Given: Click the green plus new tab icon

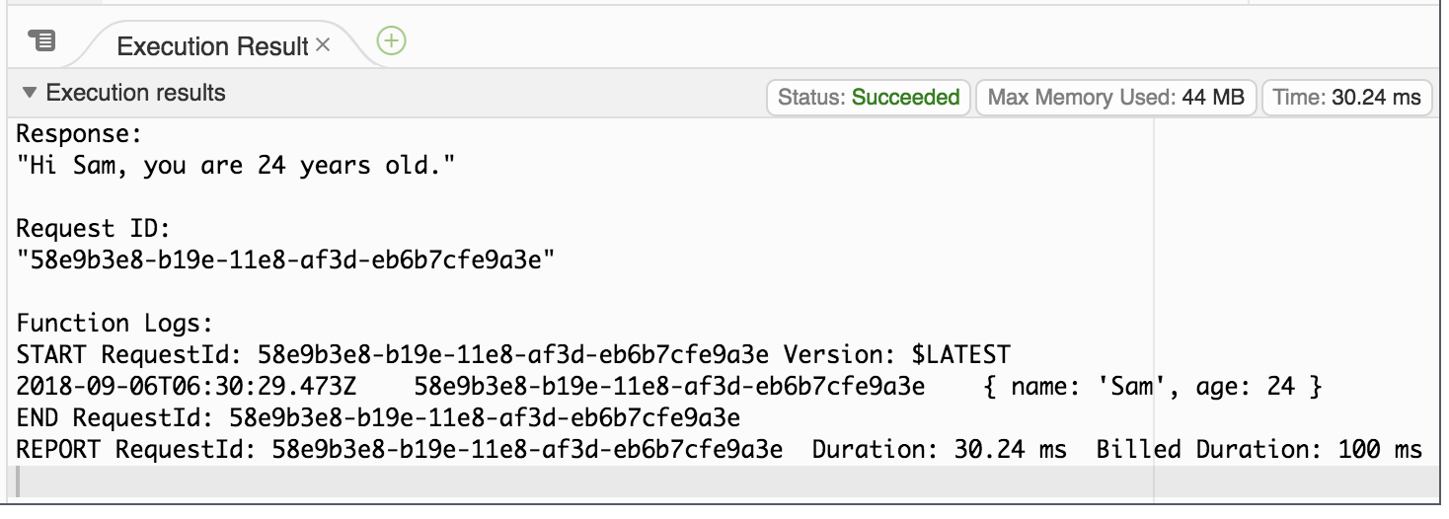Looking at the screenshot, I should pyautogui.click(x=392, y=41).
